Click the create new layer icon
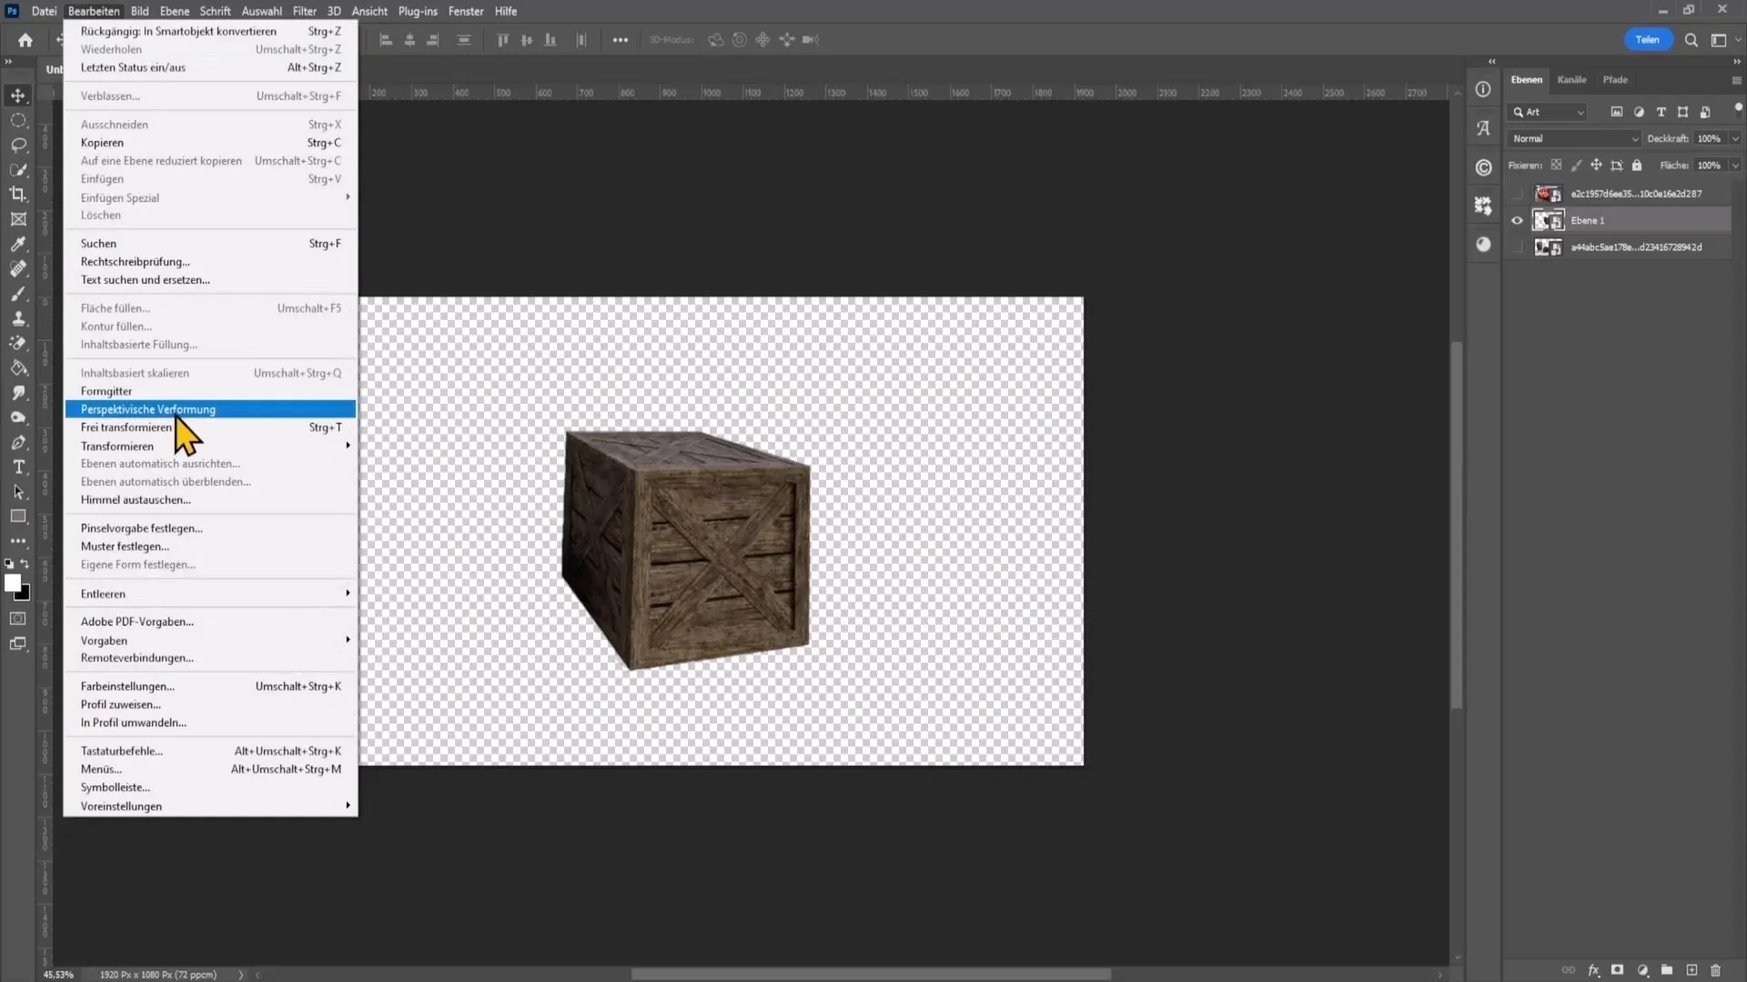 click(x=1691, y=970)
